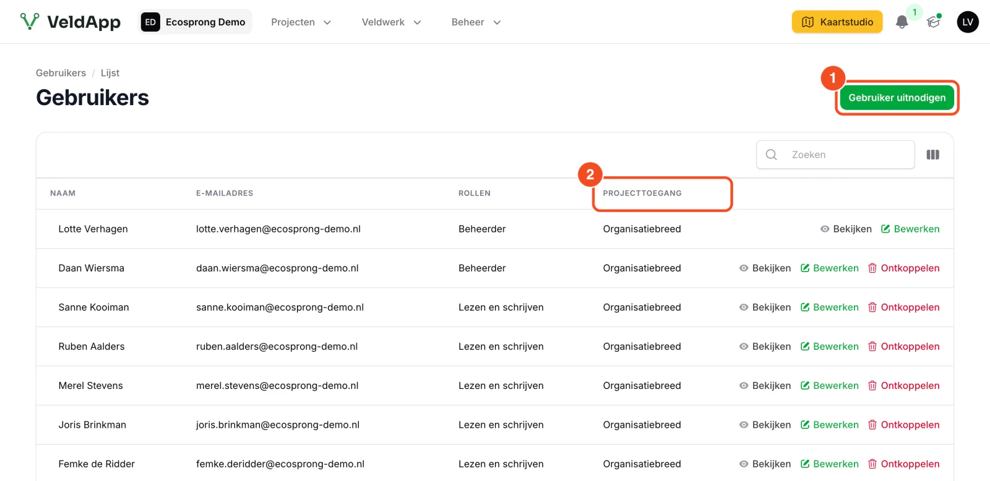Disconnect Femke de Ridder via Ontkoppelen

point(903,464)
